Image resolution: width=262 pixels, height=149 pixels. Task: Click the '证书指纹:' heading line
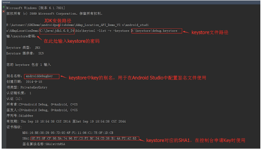coord(14,127)
